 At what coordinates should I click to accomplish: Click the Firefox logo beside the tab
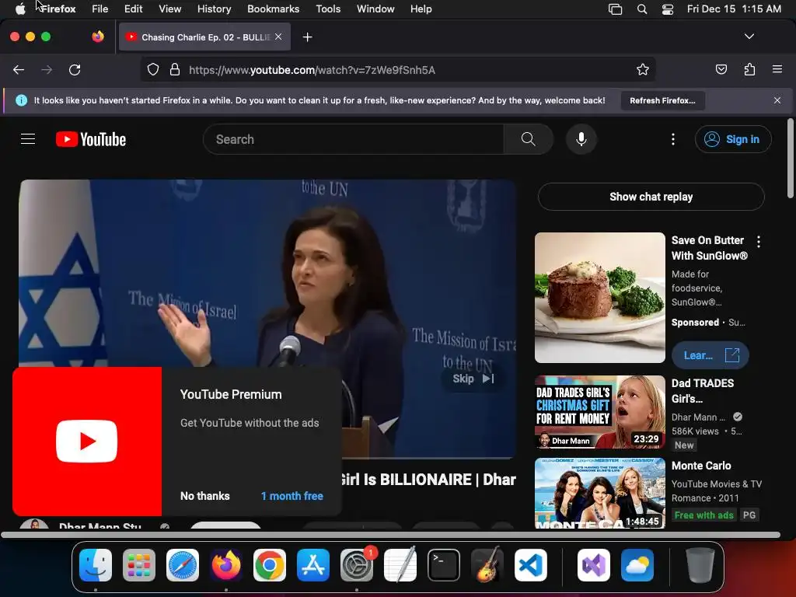coord(98,37)
